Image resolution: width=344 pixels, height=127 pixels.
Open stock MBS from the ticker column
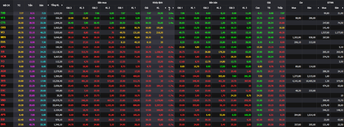[3, 37]
